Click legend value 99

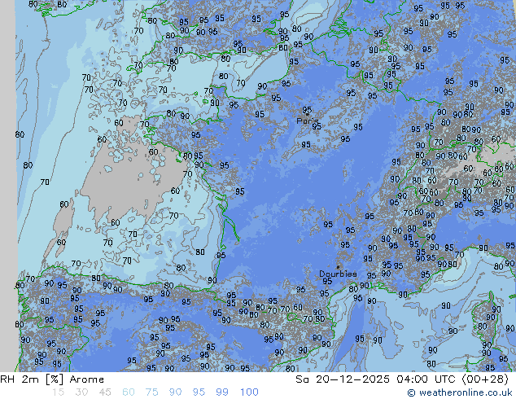(222, 392)
